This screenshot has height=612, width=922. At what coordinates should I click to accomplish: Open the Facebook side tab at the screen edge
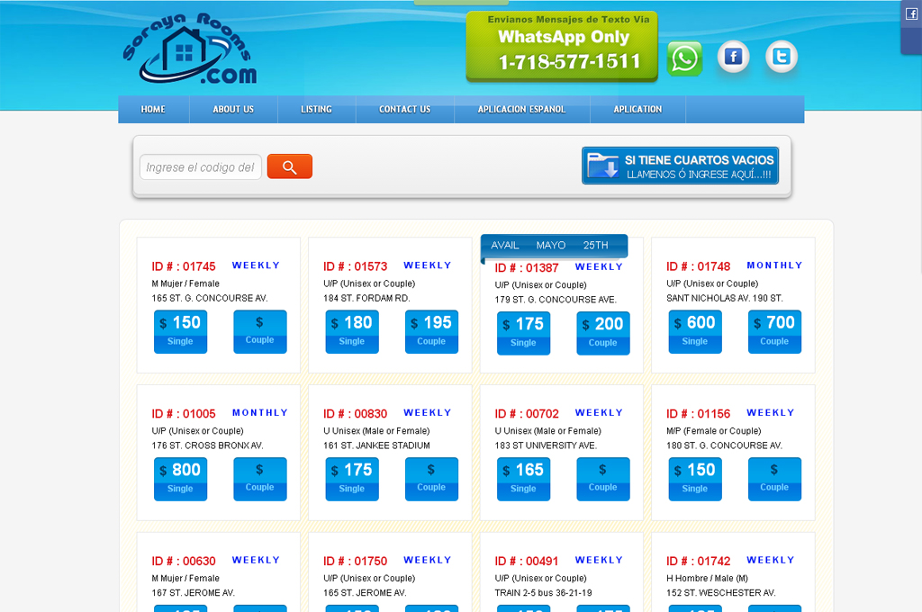tap(911, 15)
